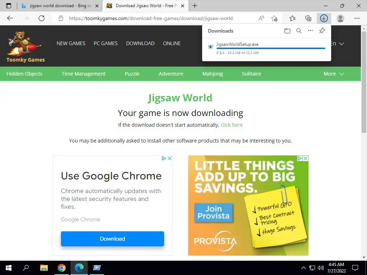Launch Google Chrome from taskbar
This screenshot has width=367, height=275.
(x=62, y=268)
